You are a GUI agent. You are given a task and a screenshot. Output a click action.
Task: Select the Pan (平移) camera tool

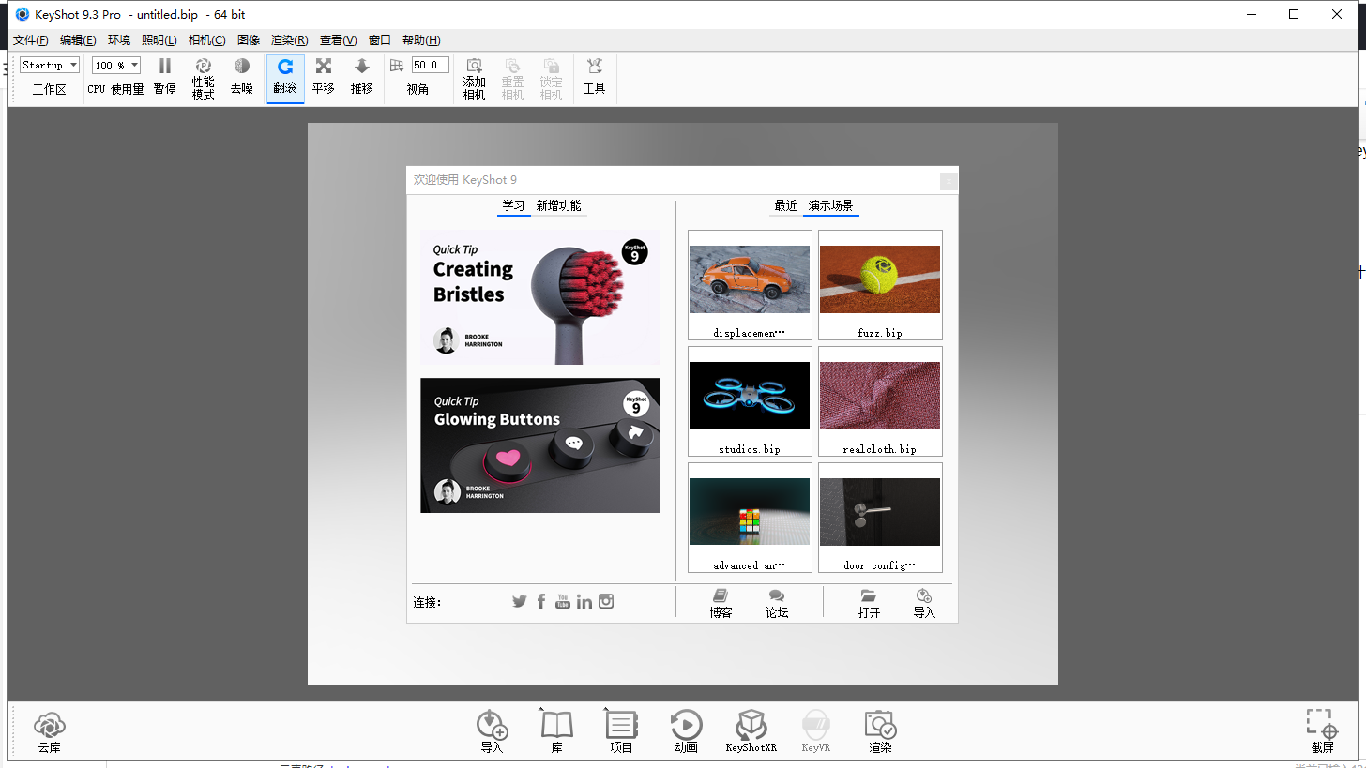click(324, 77)
